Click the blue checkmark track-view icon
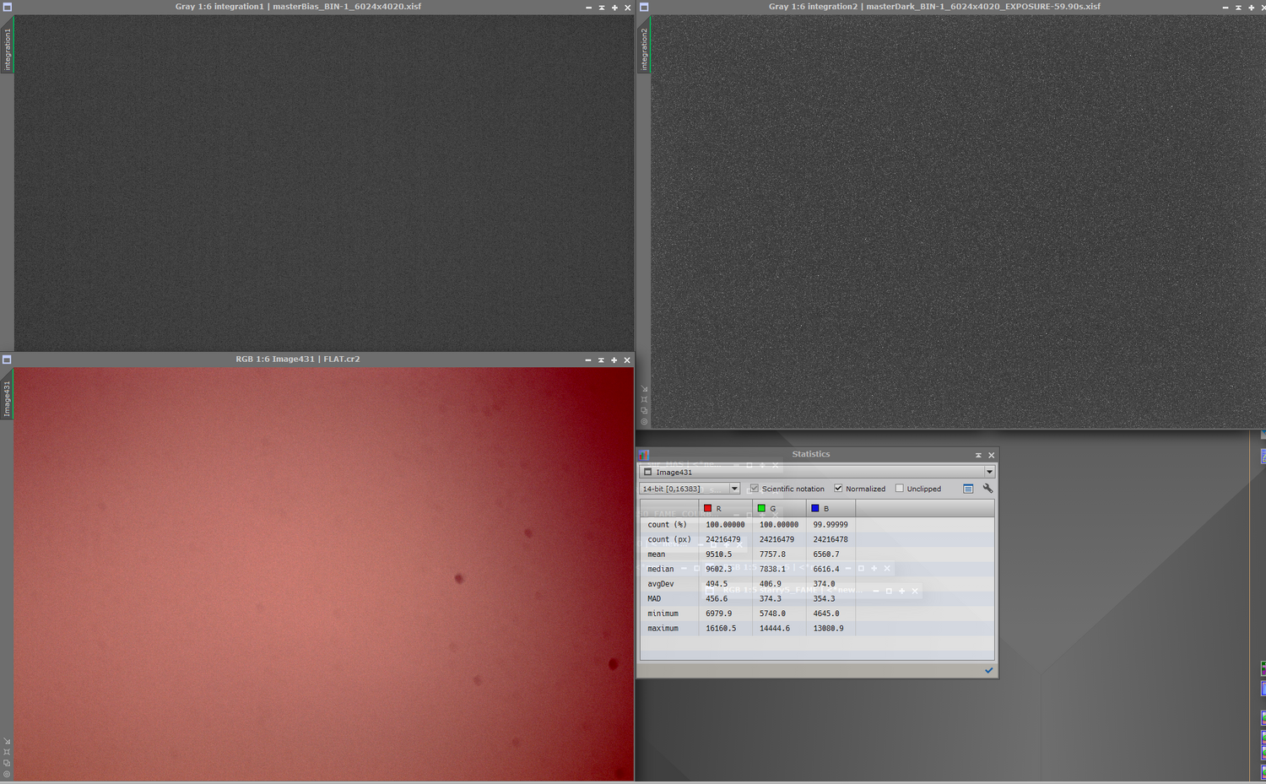This screenshot has height=784, width=1266. tap(988, 670)
